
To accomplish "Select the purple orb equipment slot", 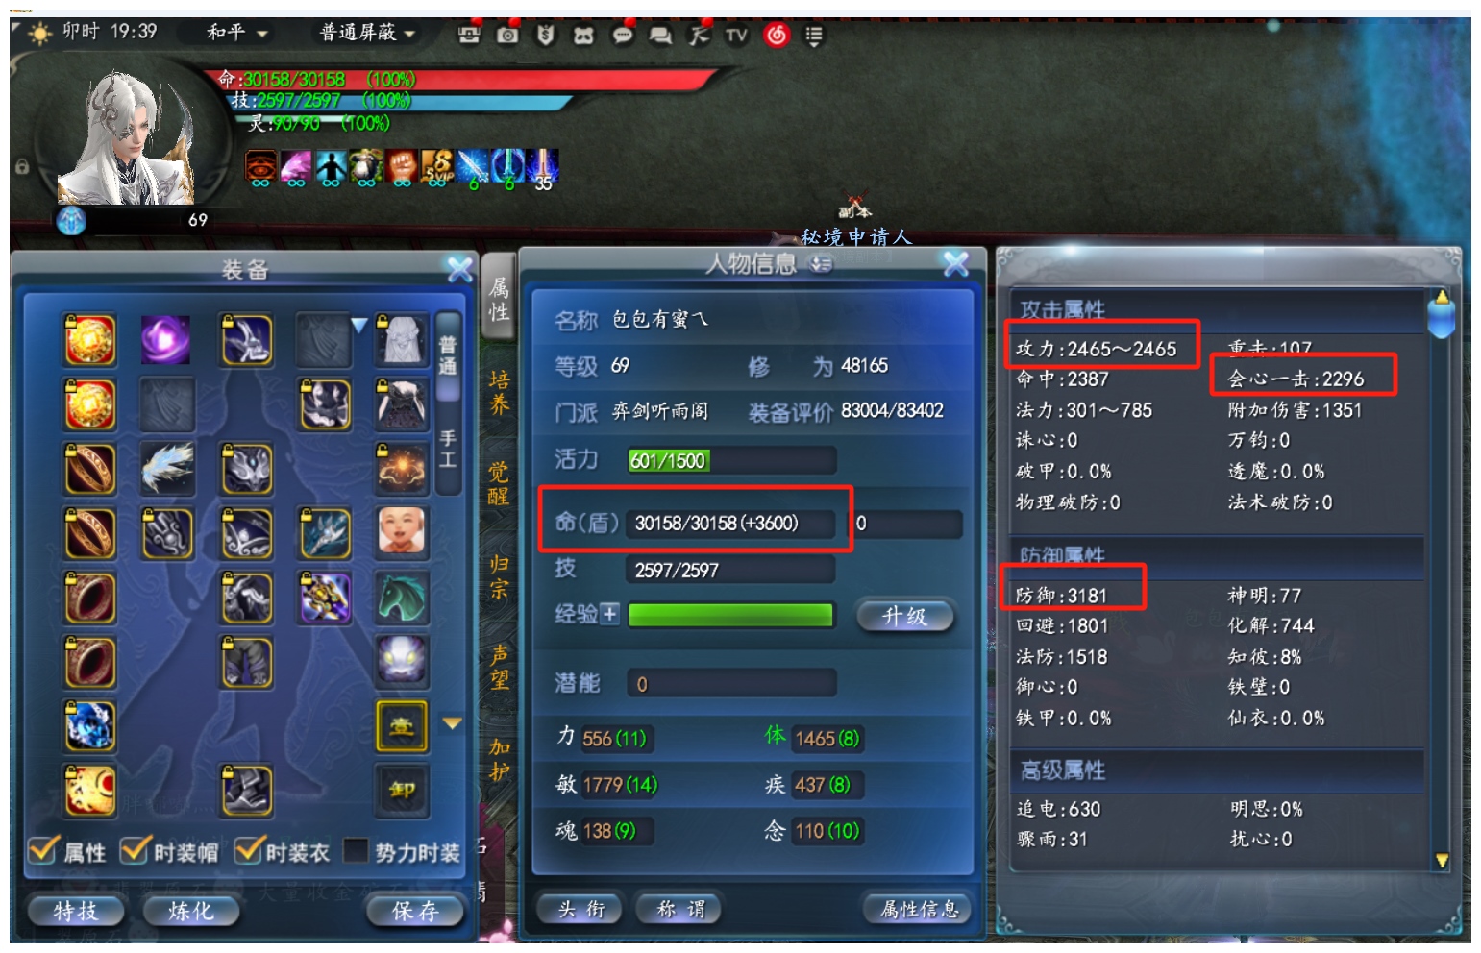I will pos(165,340).
